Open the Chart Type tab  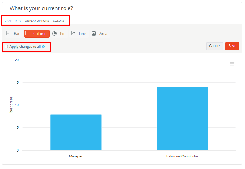(x=13, y=21)
